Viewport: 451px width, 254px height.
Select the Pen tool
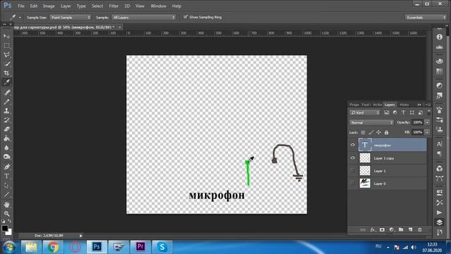click(6, 167)
